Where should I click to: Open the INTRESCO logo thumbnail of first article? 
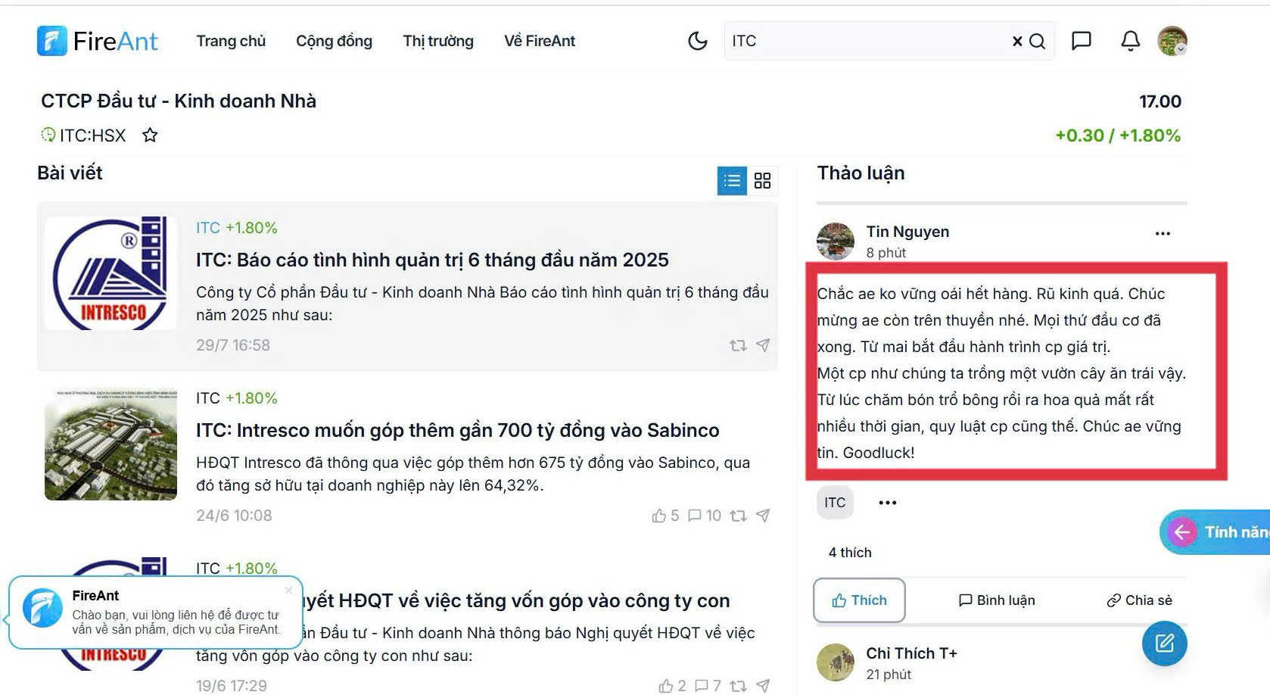click(111, 273)
